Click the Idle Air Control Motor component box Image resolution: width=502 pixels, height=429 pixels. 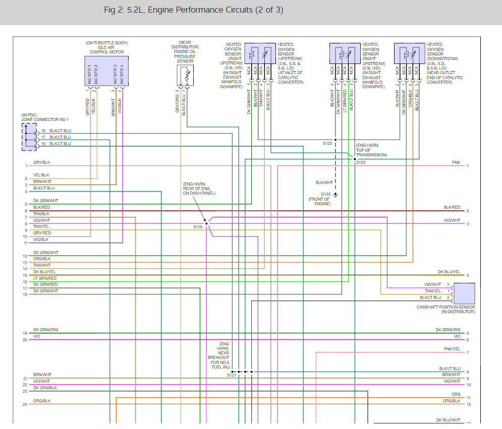106,71
